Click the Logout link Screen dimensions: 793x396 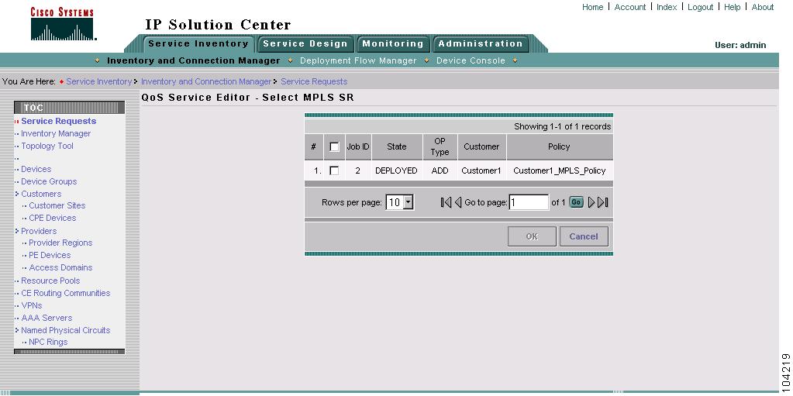[701, 7]
